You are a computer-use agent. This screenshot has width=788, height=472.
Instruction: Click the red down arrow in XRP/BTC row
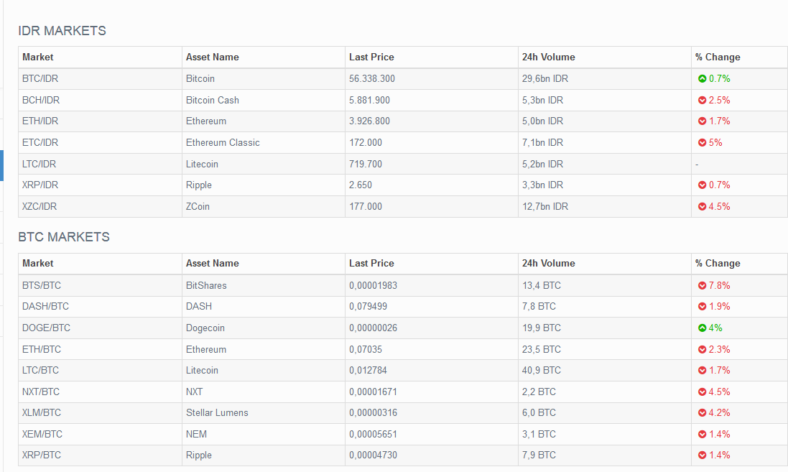[x=702, y=455]
